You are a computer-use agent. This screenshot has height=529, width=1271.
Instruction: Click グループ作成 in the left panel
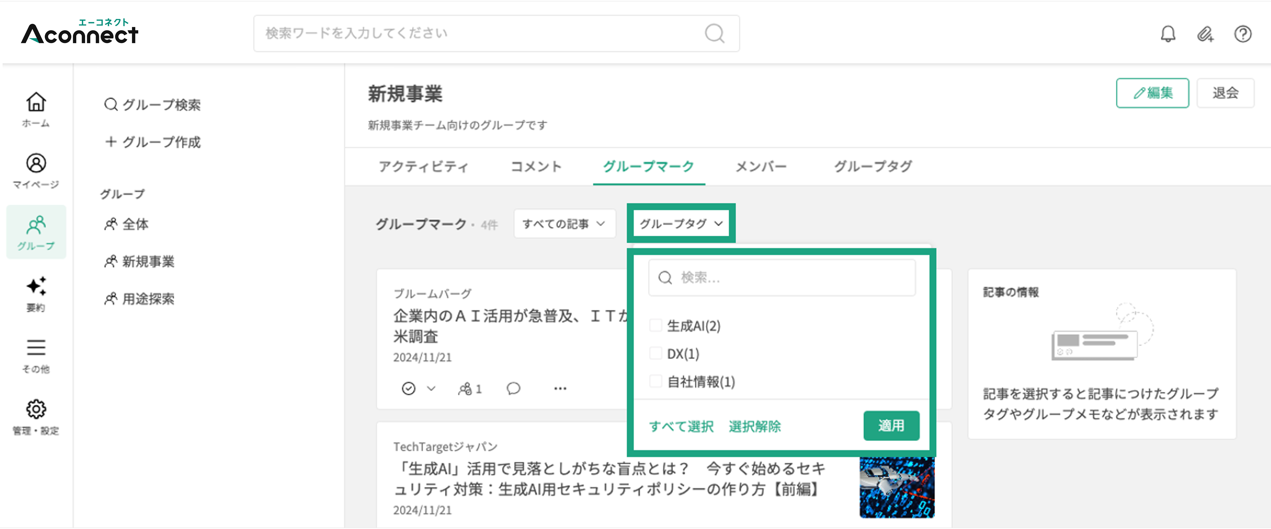[153, 142]
